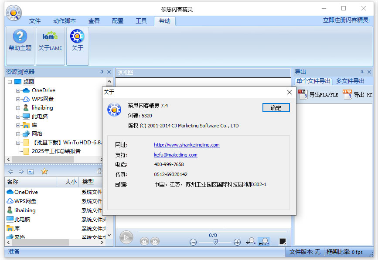
Task: Click the favorites star icon
Action: tap(44, 171)
